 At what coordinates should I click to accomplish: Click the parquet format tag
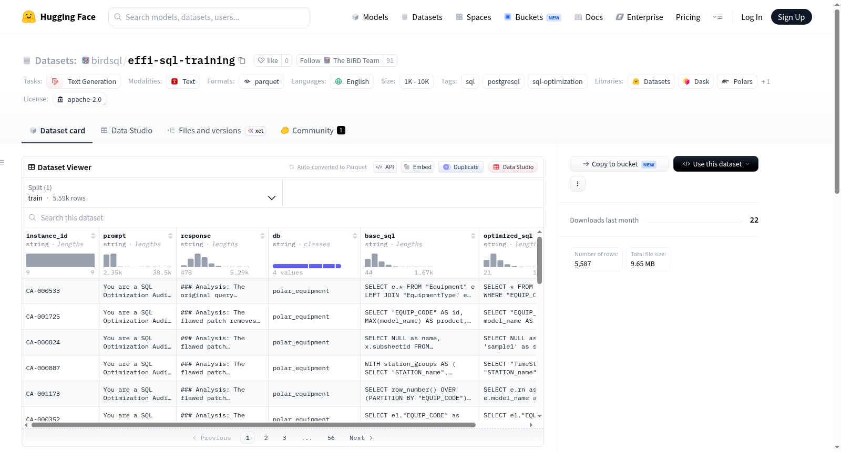261,81
